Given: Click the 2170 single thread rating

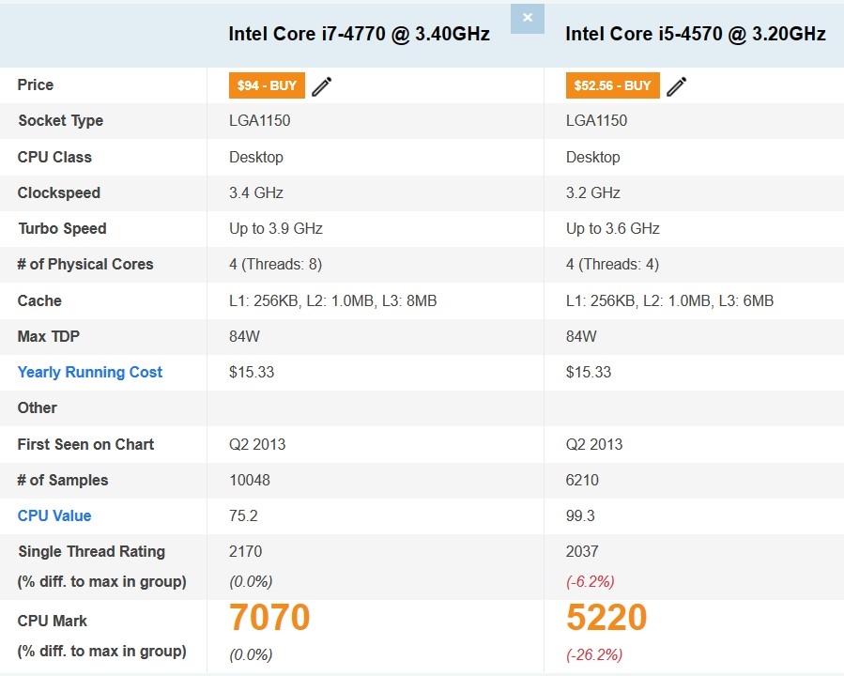Looking at the screenshot, I should click(245, 551).
